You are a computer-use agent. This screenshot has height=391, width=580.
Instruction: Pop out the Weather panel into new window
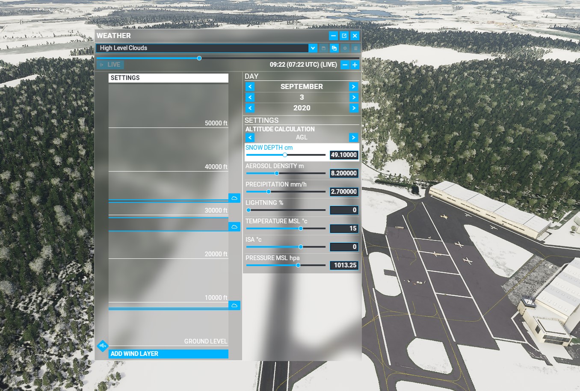344,36
